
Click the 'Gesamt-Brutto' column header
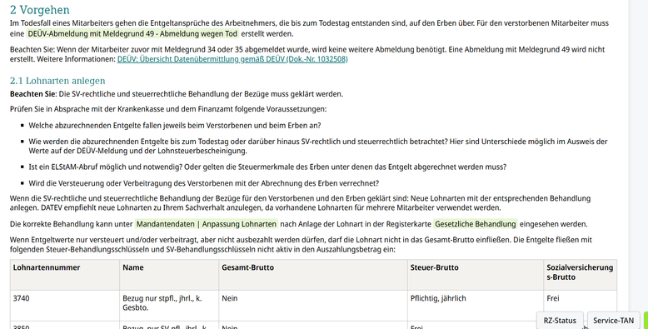coord(313,275)
